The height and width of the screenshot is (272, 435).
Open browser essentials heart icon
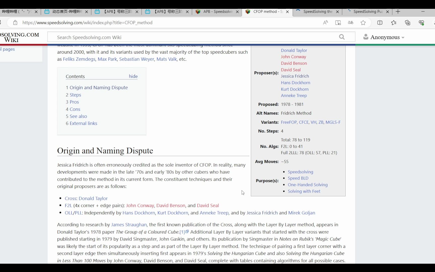click(421, 23)
